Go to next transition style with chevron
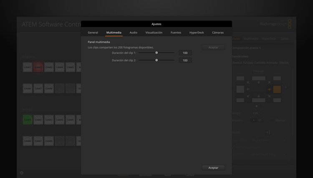Image resolution: width=313 pixels, height=178 pixels. [286, 87]
